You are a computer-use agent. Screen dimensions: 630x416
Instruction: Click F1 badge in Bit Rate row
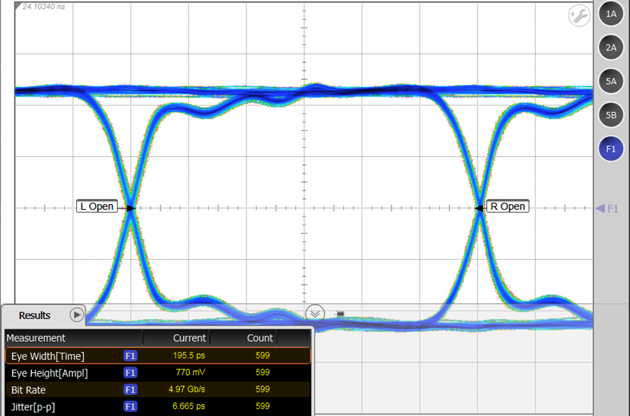pos(130,390)
